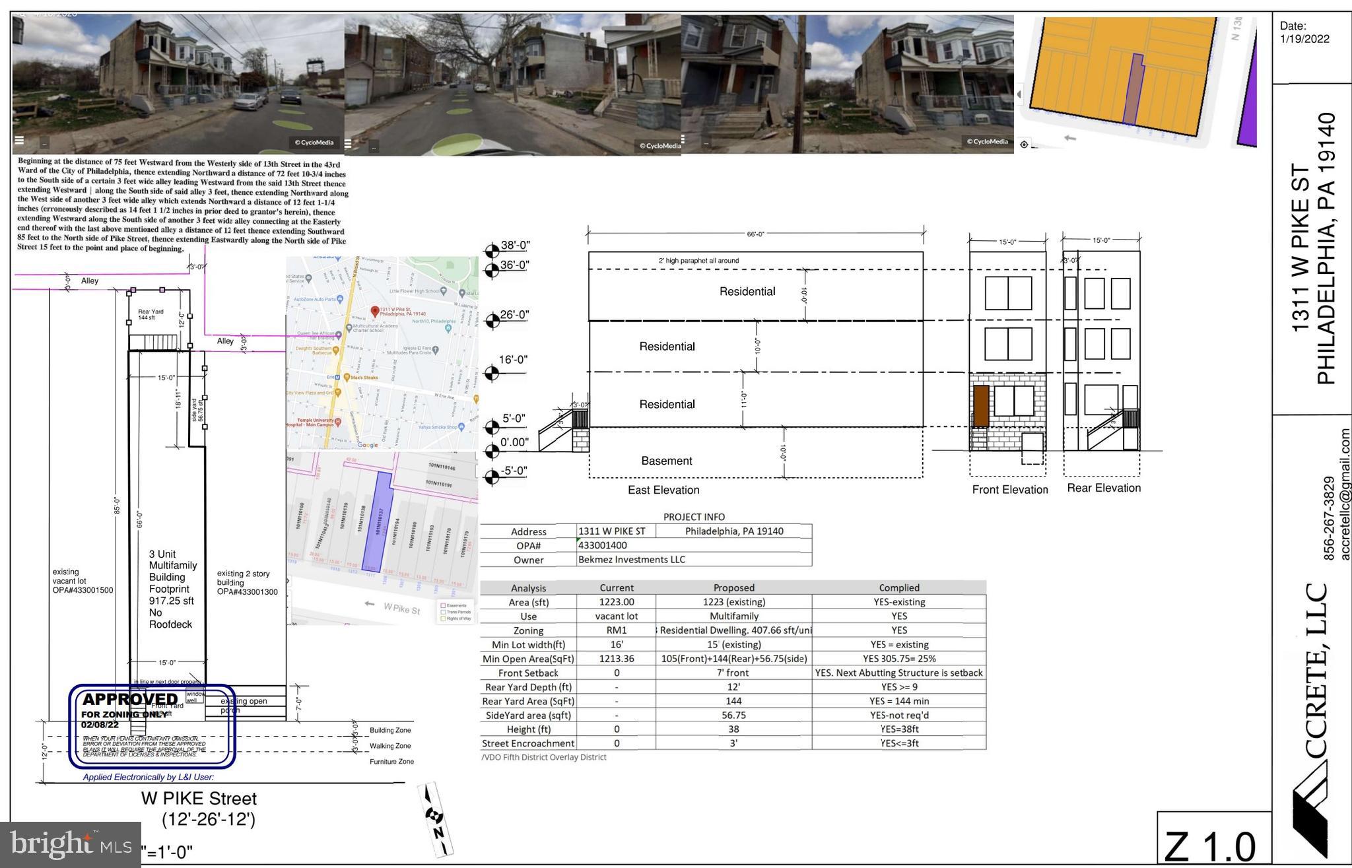The width and height of the screenshot is (1352, 868).
Task: Open ellipsis options in first street view
Action: 44,143
